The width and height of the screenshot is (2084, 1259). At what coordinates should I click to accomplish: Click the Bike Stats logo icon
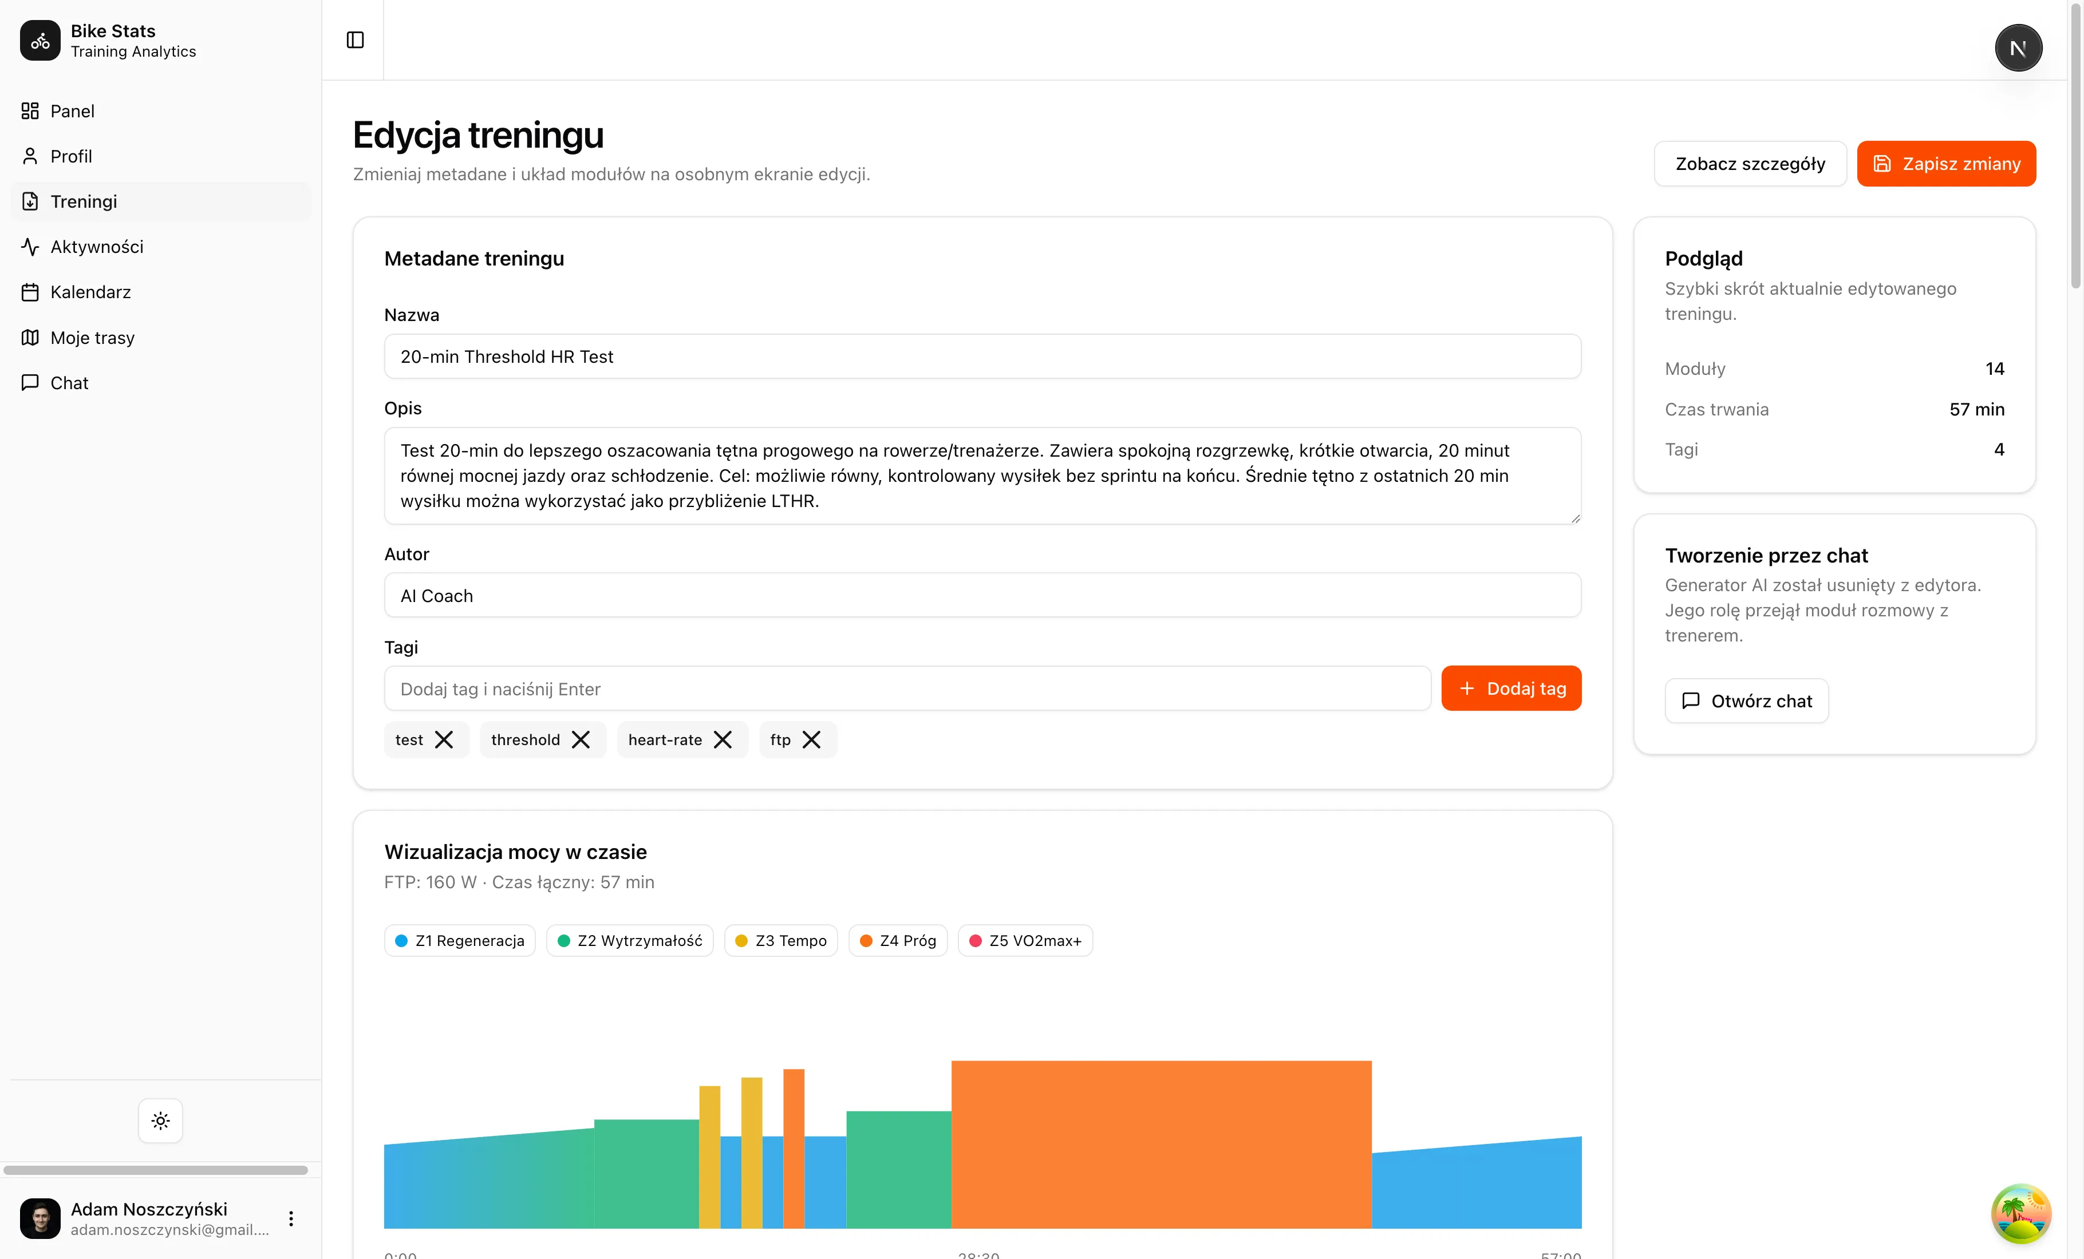(x=40, y=41)
